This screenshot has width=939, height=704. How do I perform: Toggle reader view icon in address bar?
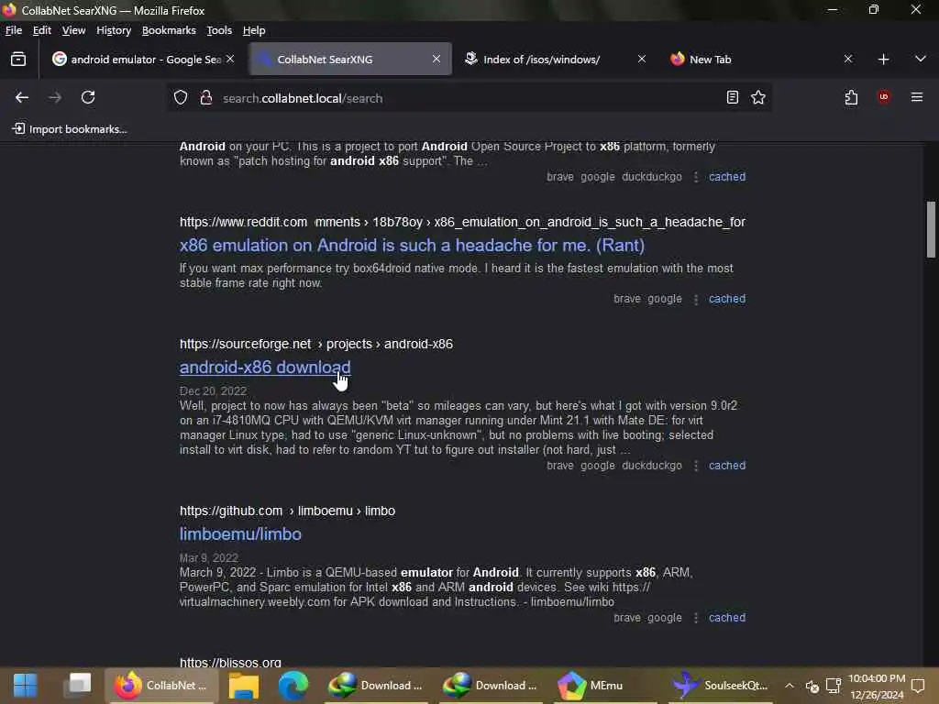732,97
